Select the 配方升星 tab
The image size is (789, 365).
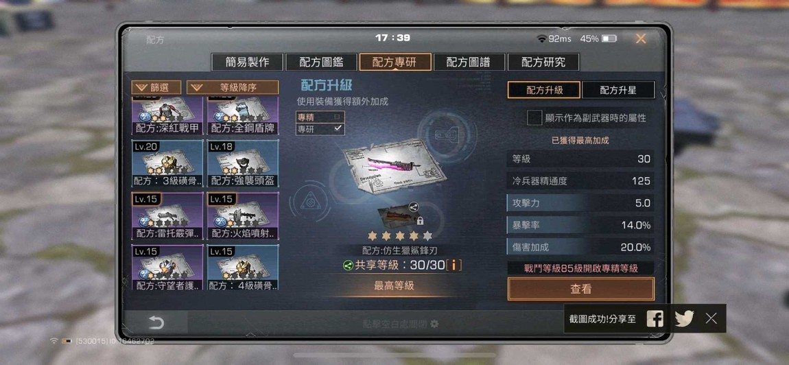(x=618, y=90)
